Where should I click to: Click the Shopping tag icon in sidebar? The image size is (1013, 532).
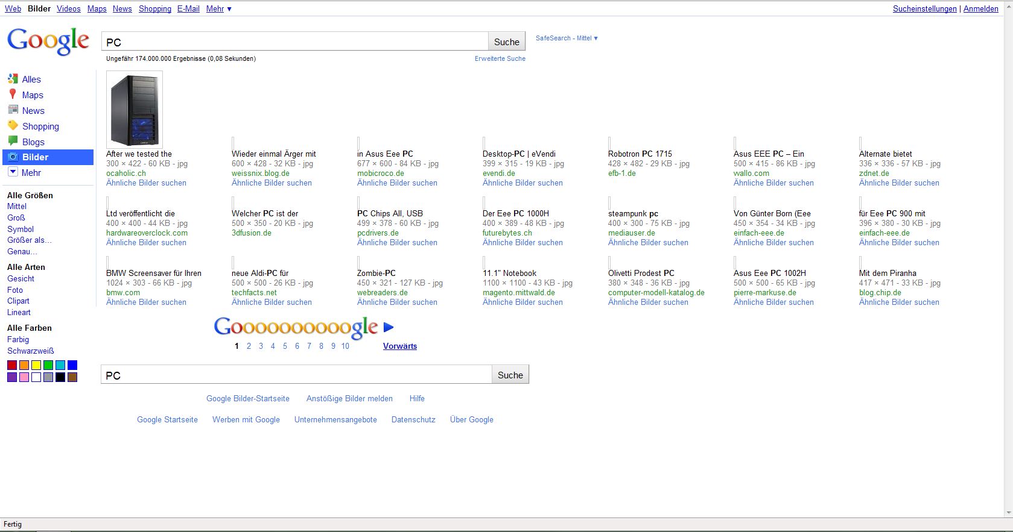(x=13, y=125)
